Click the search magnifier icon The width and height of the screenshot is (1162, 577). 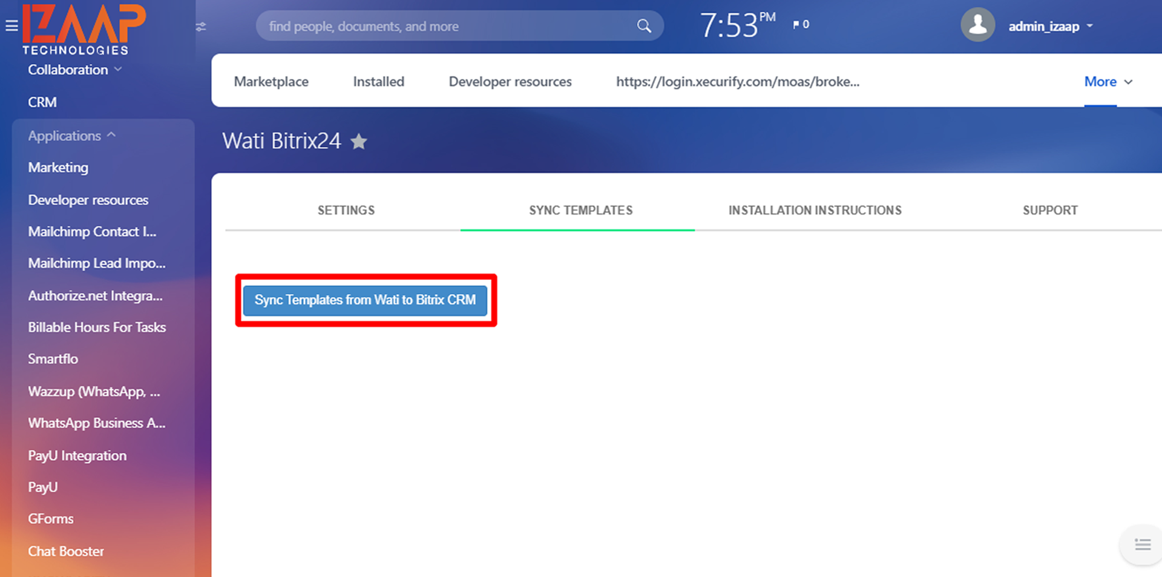[644, 26]
